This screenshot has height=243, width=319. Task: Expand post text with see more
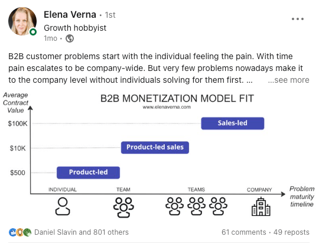click(288, 80)
